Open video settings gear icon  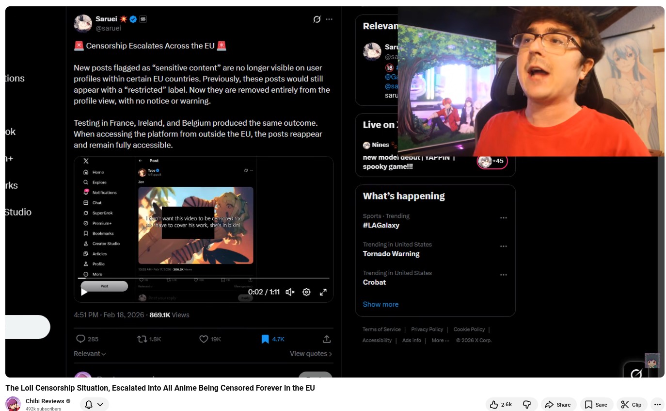pyautogui.click(x=306, y=292)
